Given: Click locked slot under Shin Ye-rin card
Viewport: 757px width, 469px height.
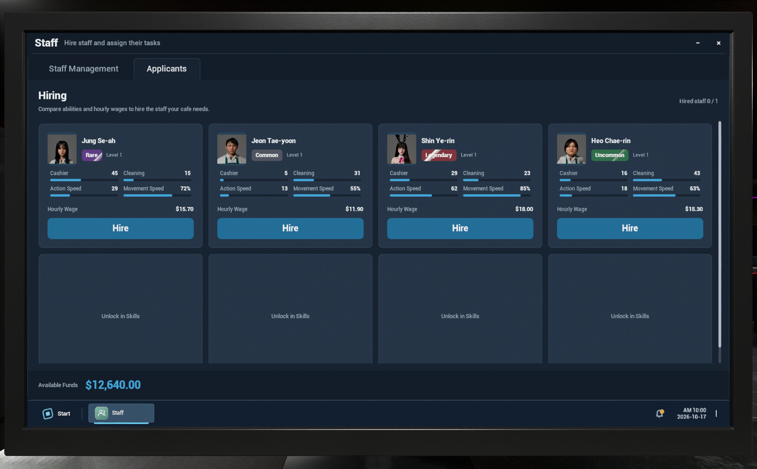Looking at the screenshot, I should 460,309.
